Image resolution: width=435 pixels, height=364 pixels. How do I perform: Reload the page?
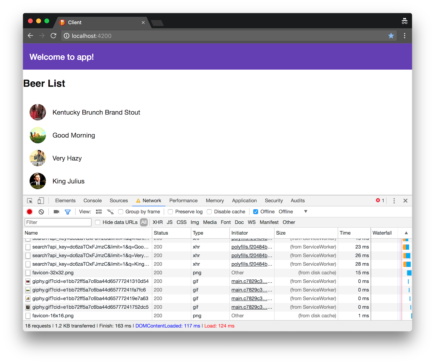click(x=54, y=36)
